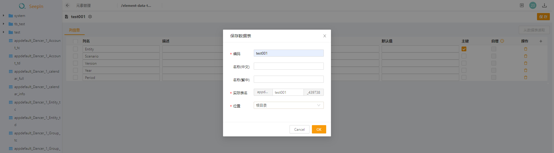Open the 位置 dropdown showing 根目录
The image size is (554, 153).
pos(289,105)
